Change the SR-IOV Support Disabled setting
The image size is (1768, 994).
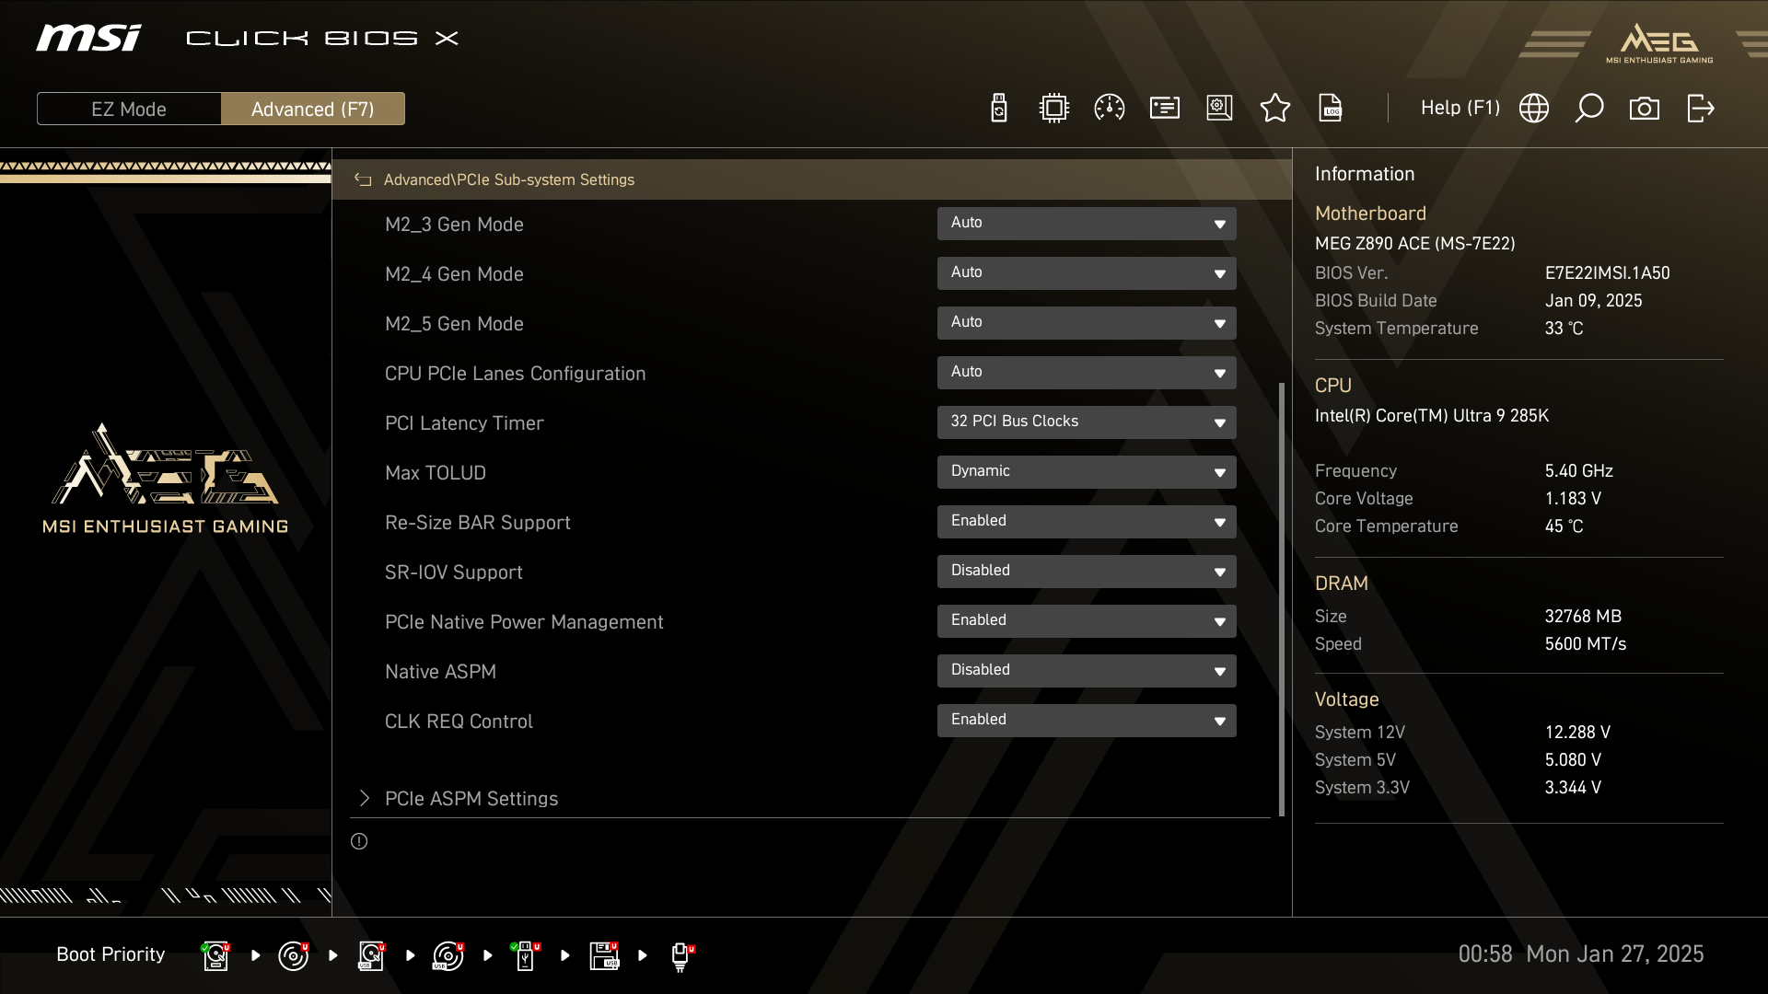pos(1087,572)
